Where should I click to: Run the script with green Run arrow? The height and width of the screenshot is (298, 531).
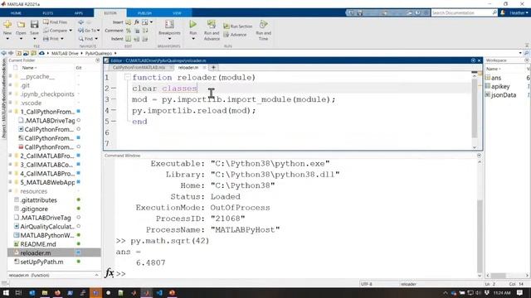click(x=192, y=24)
